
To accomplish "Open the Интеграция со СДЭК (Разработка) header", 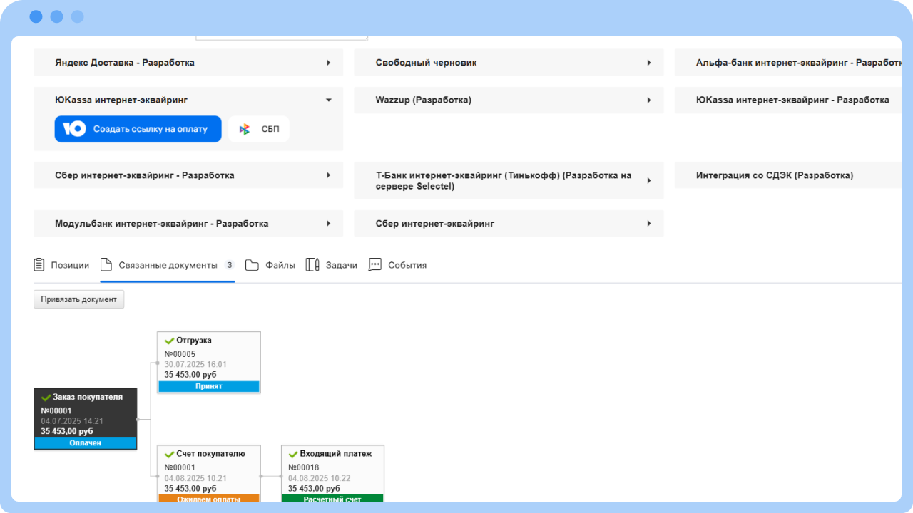I will pos(788,175).
